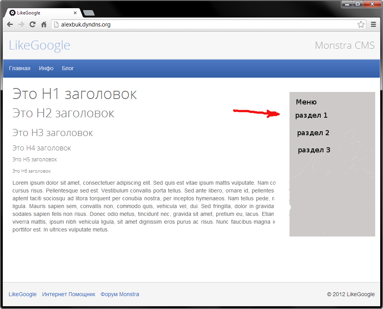This screenshot has width=383, height=309.
Task: Open a new tab with the new-tab button
Action: [x=89, y=13]
